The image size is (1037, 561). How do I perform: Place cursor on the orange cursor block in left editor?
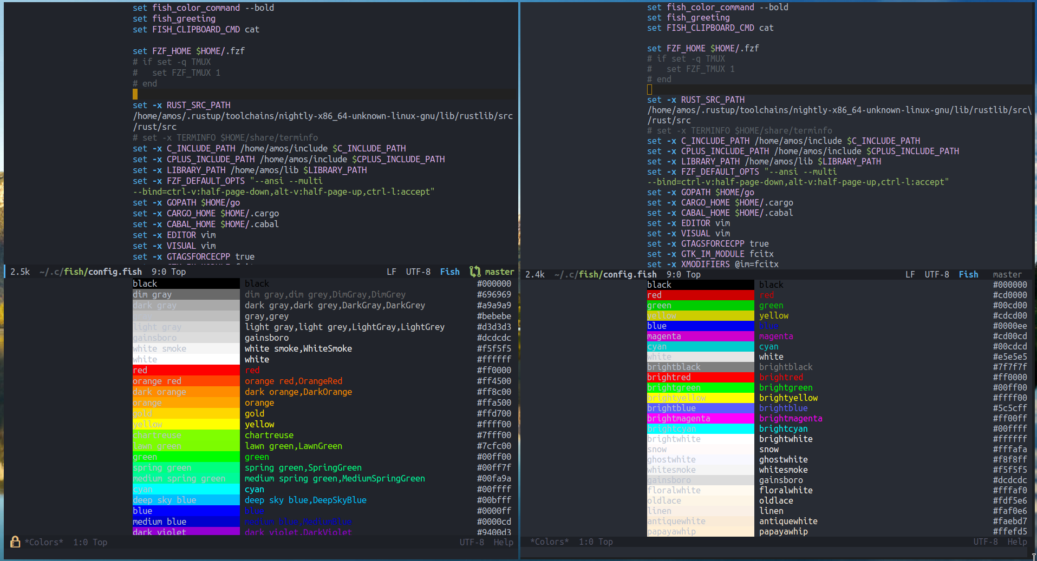[135, 94]
